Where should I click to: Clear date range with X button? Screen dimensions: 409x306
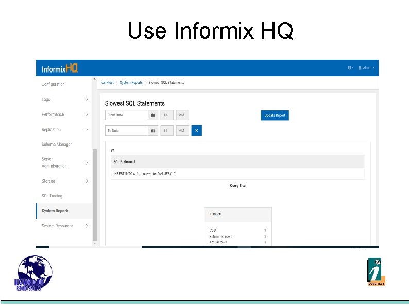196,131
